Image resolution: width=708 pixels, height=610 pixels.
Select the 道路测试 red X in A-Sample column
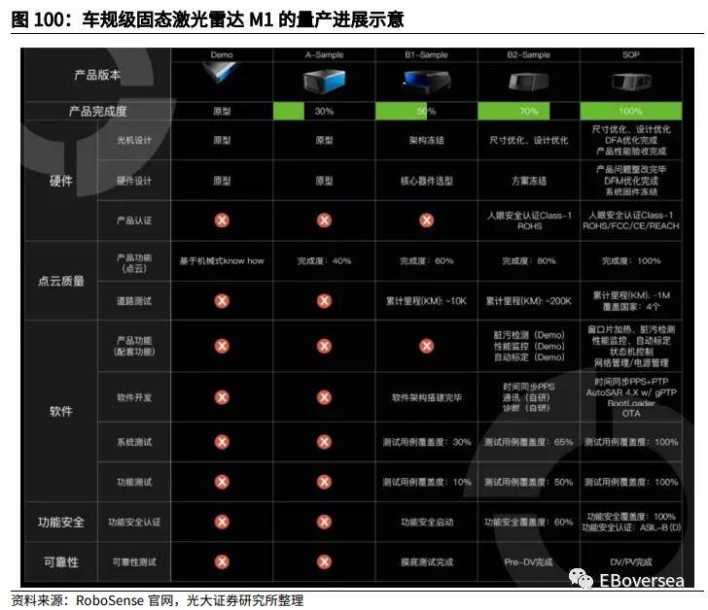point(324,301)
